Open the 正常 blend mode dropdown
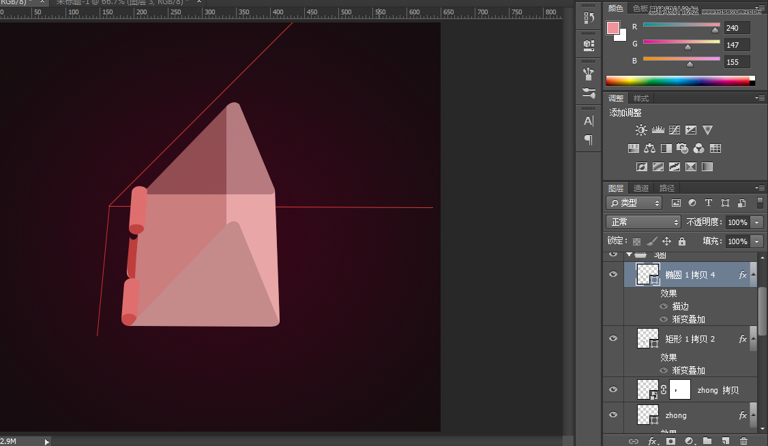 tap(644, 222)
